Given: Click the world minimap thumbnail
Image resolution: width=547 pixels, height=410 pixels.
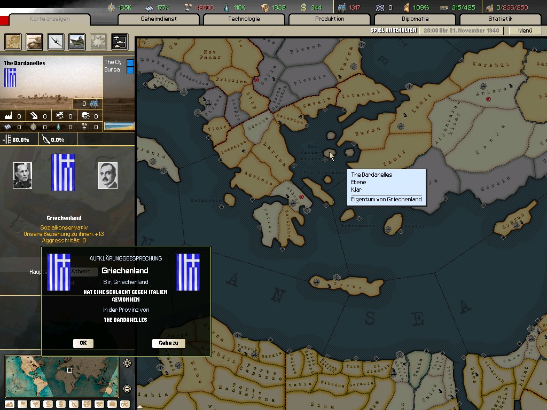Looking at the screenshot, I should coord(61,376).
